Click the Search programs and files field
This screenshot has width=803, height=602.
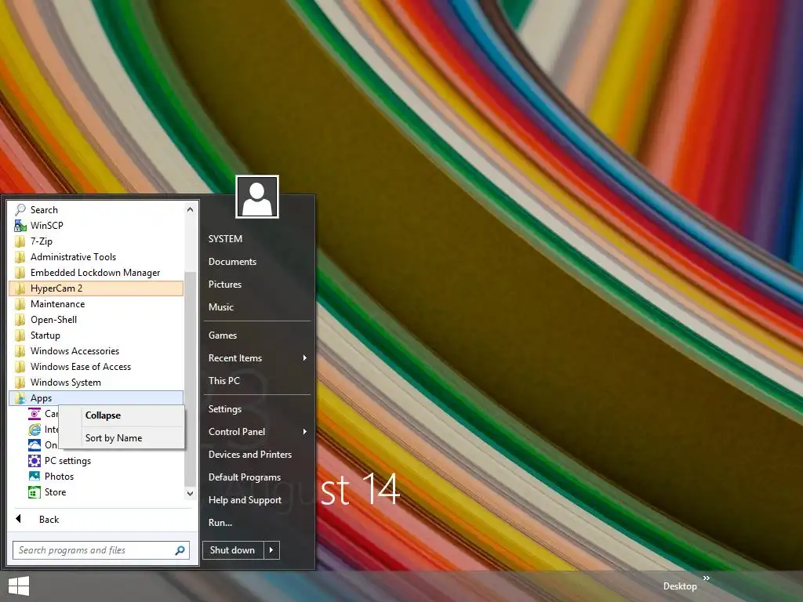[101, 550]
